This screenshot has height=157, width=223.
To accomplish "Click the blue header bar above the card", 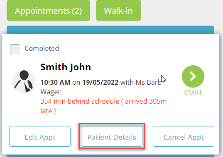I will point(110,30).
